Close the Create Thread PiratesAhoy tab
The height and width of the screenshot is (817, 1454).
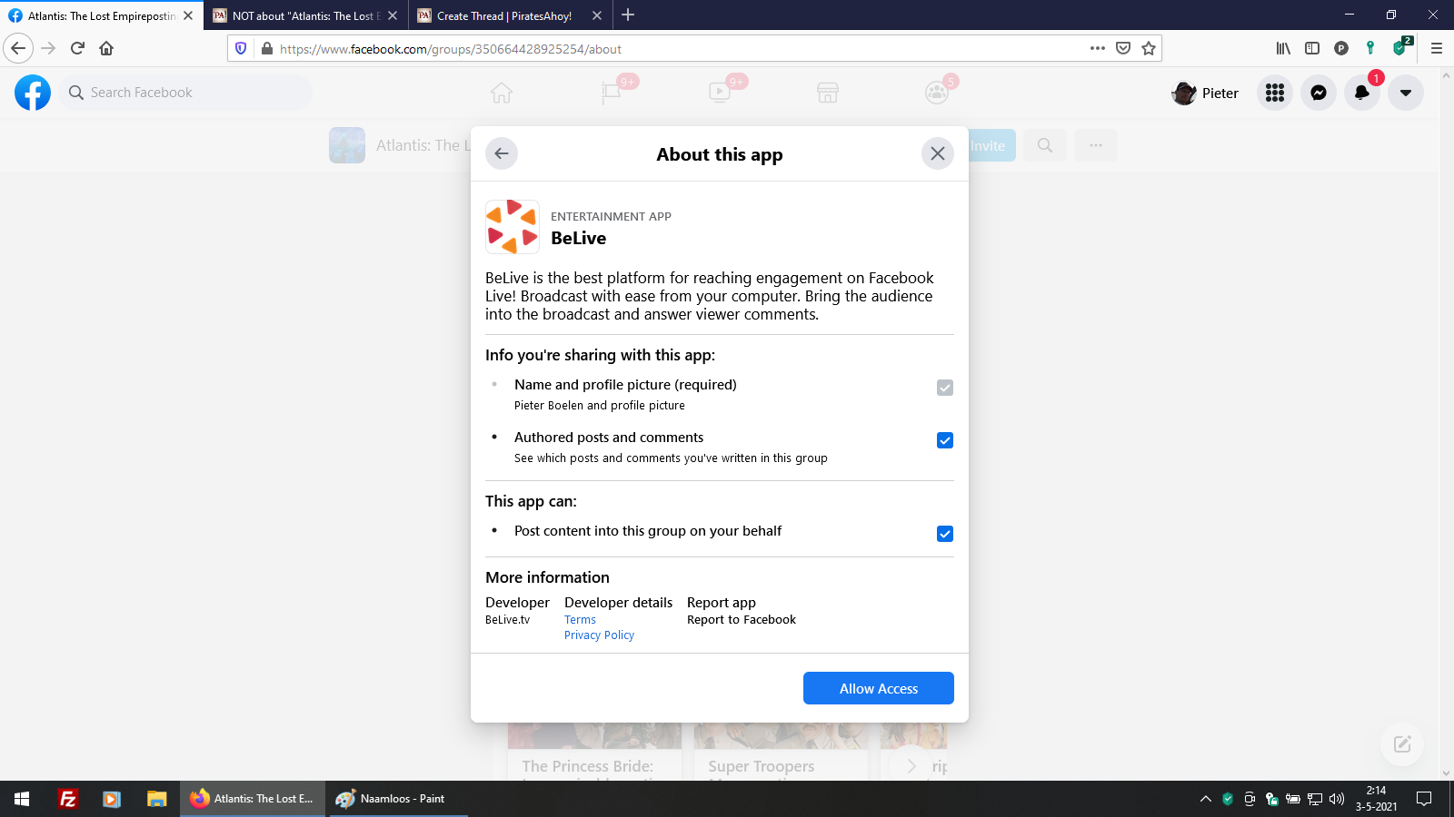pos(597,15)
